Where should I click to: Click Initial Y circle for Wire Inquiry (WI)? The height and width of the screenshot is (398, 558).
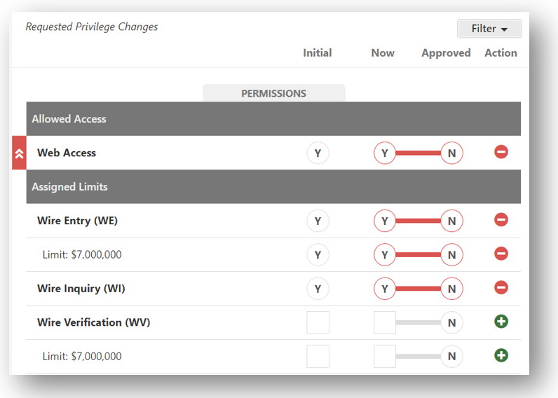318,289
